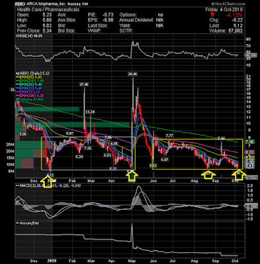
Task: Click the Last price 5.12 in header
Action: pyautogui.click(x=238, y=26)
